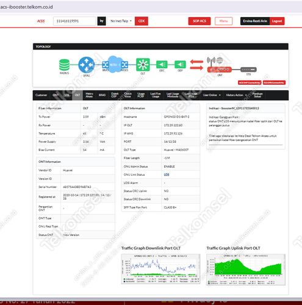Select the Metro-E cloud icon
The width and height of the screenshot is (302, 305).
(115, 64)
